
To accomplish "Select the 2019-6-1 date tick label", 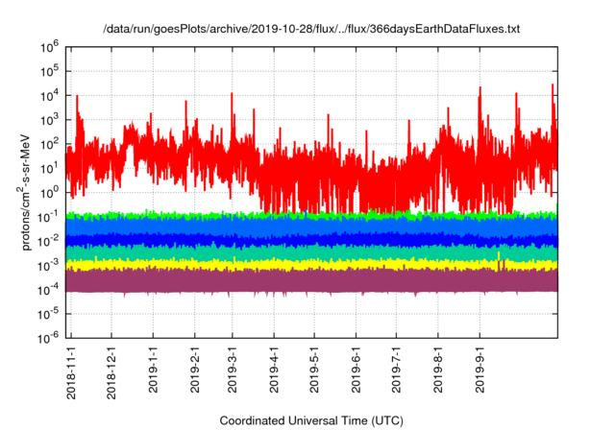I will point(356,370).
